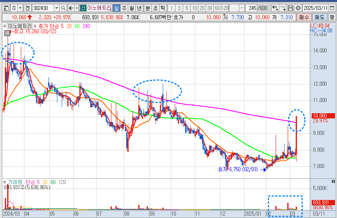Switch to 분 minute chart period

(x=147, y=8)
